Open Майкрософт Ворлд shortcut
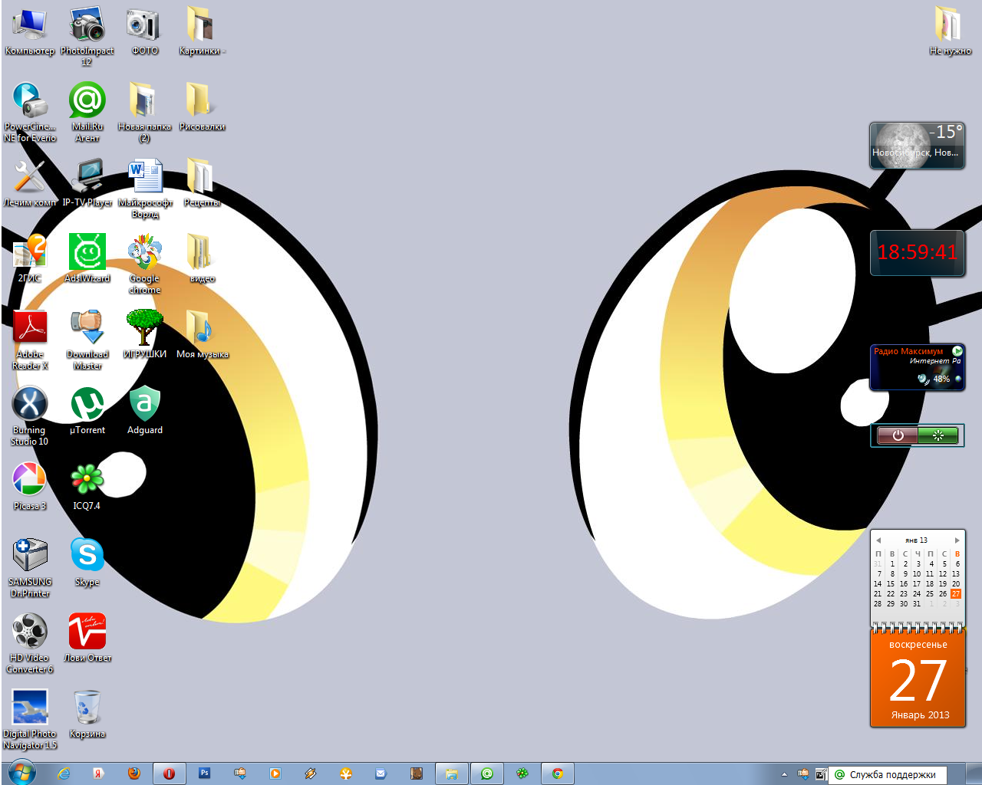982x785 pixels. (144, 188)
